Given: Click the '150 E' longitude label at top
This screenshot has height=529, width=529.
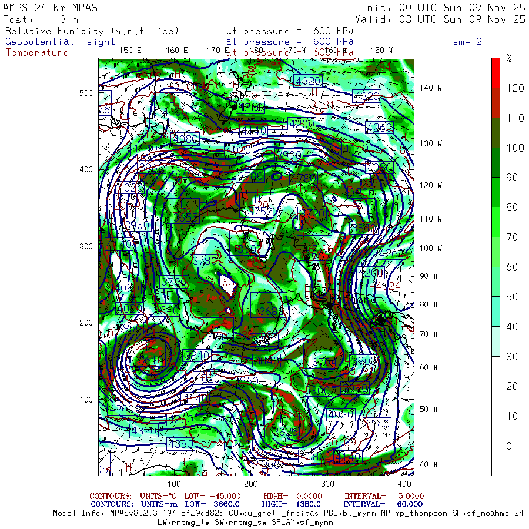Looking at the screenshot, I should coord(130,50).
